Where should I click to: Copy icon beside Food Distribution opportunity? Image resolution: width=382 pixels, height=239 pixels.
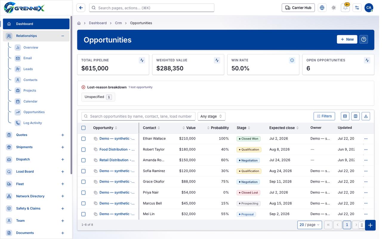pyautogui.click(x=95, y=149)
